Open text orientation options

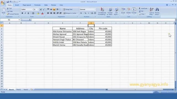click(58, 9)
